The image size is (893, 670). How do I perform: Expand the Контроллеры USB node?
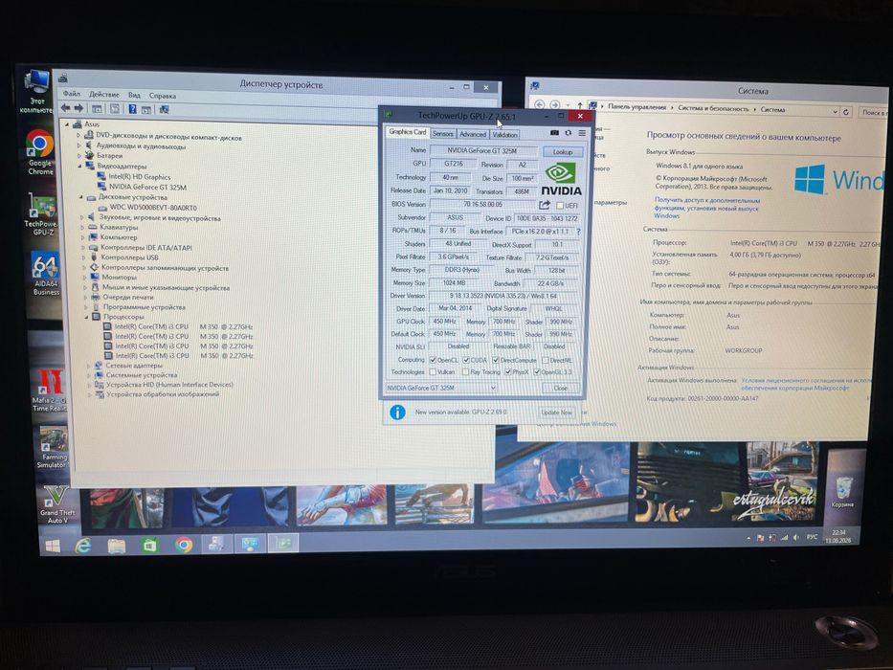pos(84,257)
